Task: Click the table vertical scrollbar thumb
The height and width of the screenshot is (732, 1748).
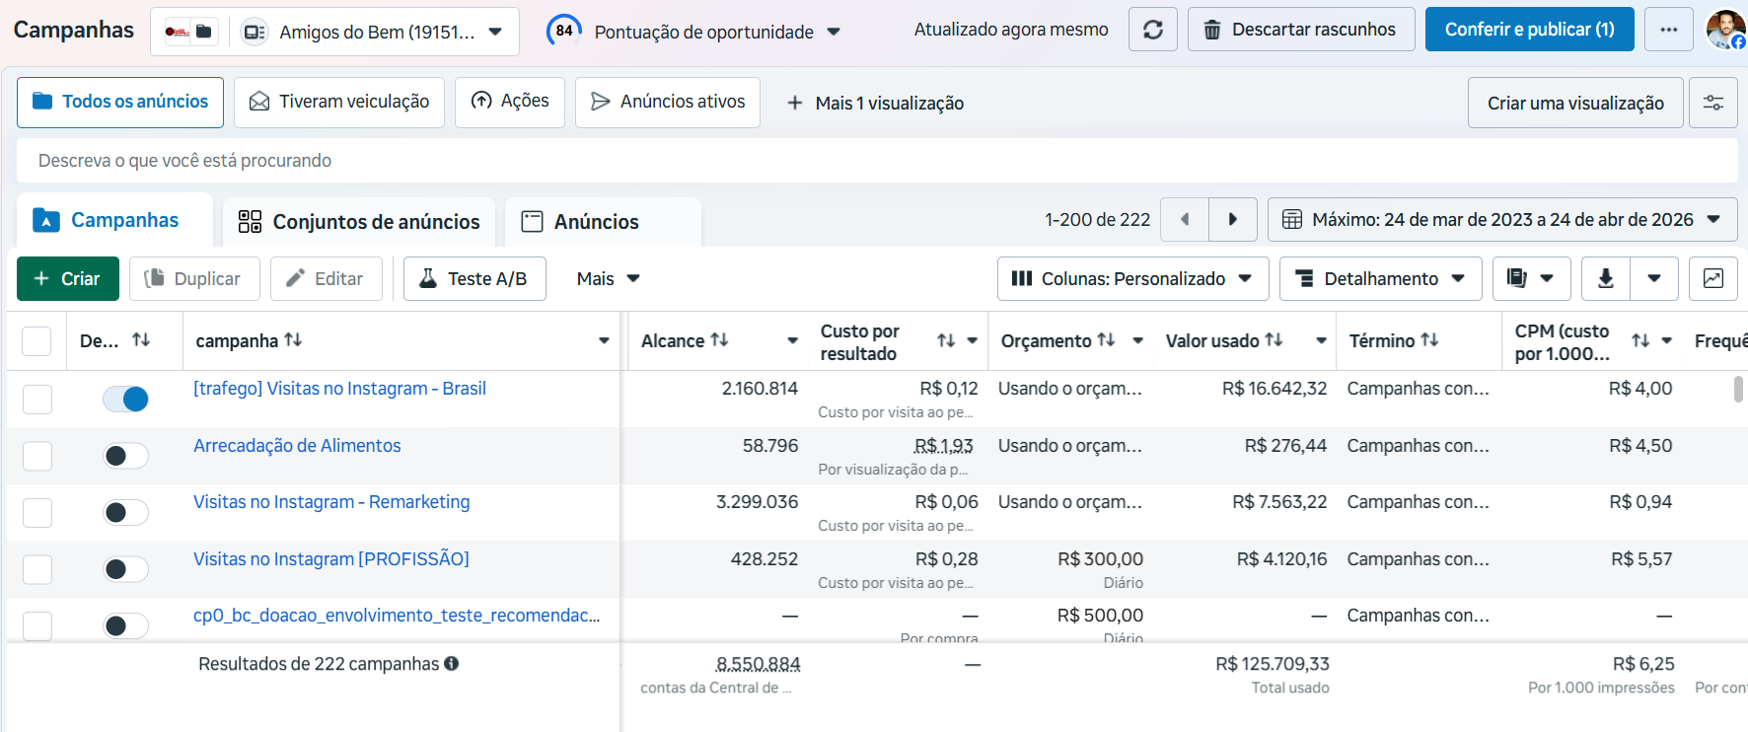Action: coord(1738,389)
